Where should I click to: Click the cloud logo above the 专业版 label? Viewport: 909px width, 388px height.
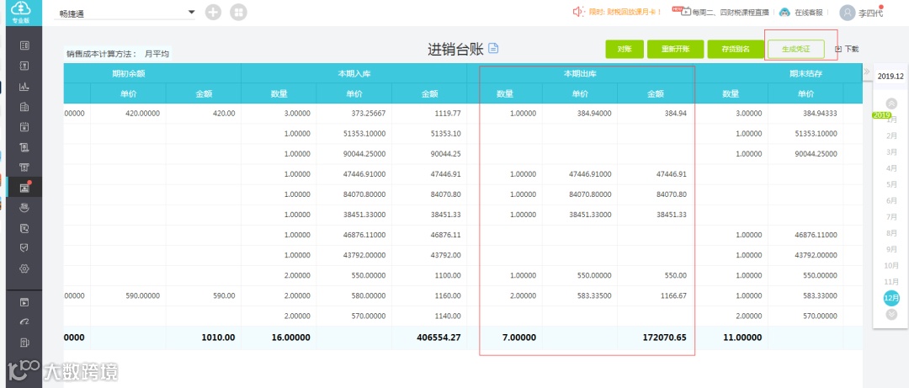click(x=21, y=8)
